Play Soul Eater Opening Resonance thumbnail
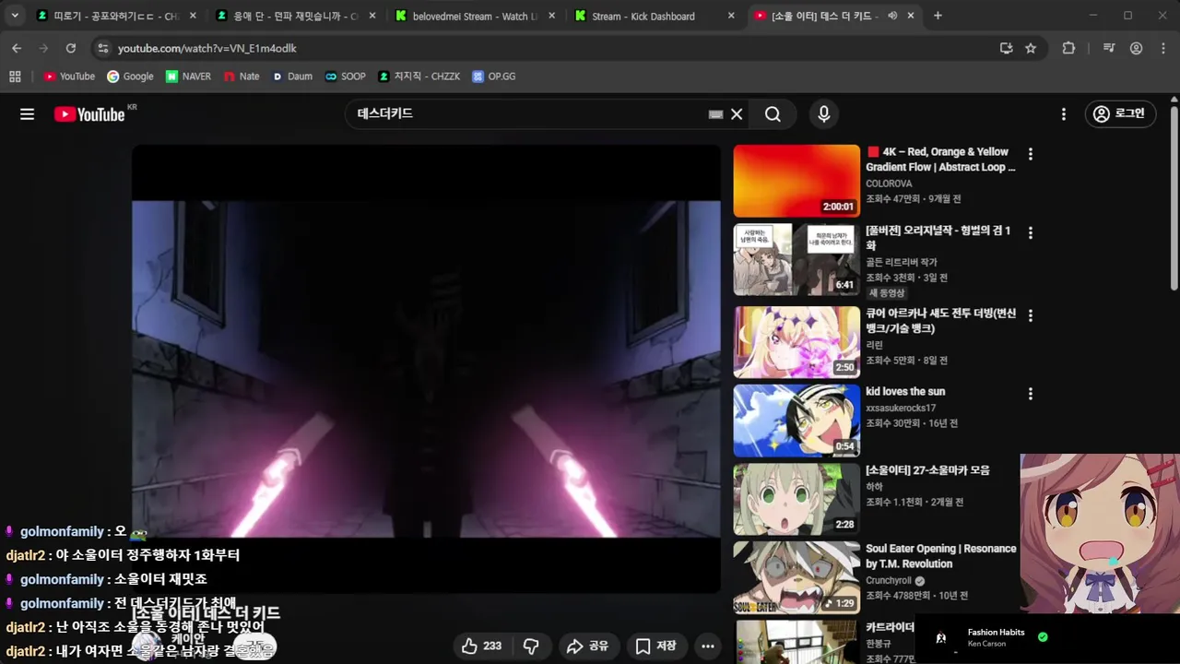The height and width of the screenshot is (664, 1180). [796, 577]
